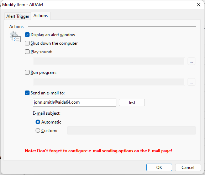The width and height of the screenshot is (205, 175).
Task: Disable Send an e-mail to option
Action: 27,93
